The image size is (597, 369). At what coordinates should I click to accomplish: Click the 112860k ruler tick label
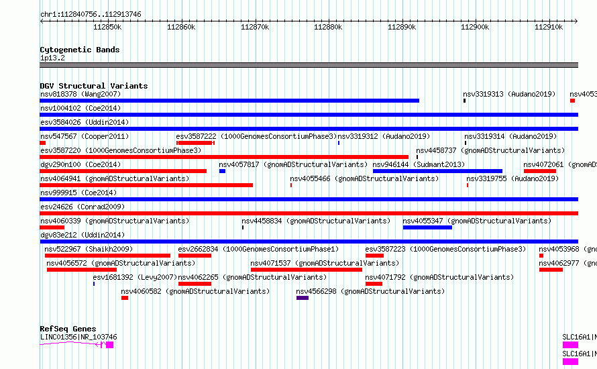point(181,27)
